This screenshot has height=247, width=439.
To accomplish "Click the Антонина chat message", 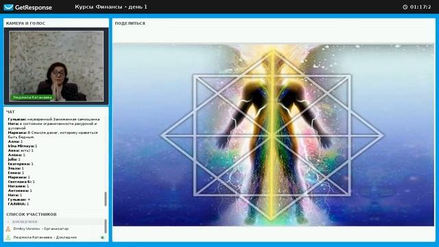I will point(20,191).
